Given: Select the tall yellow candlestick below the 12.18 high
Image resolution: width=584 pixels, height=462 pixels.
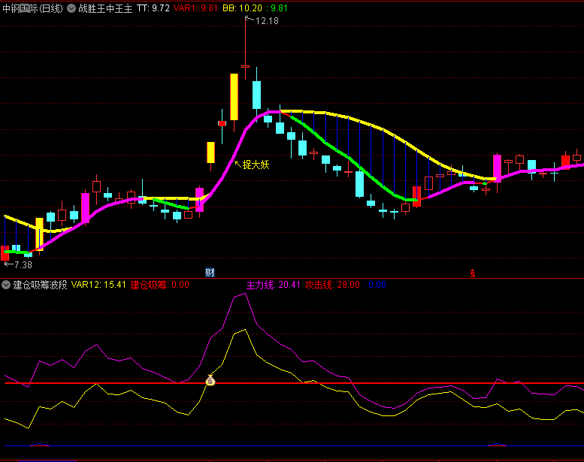Looking at the screenshot, I should (x=234, y=97).
